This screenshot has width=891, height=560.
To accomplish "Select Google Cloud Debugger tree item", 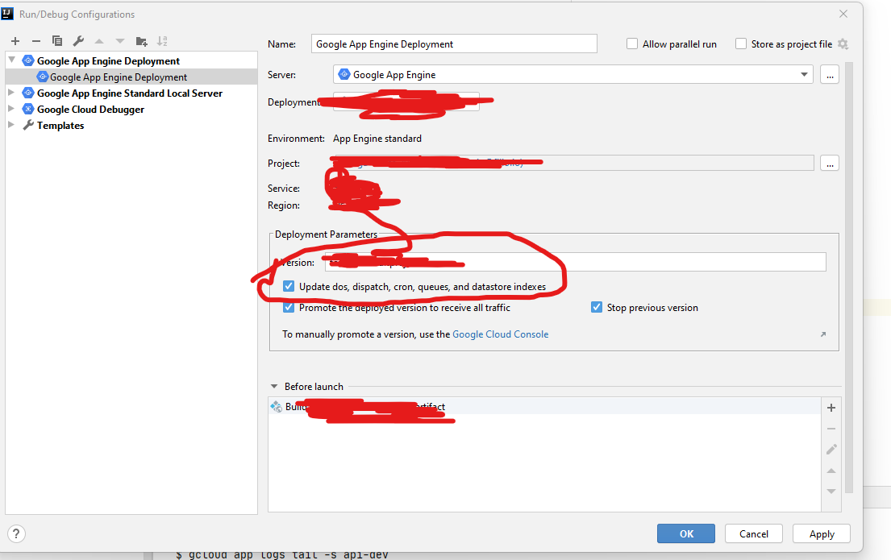I will tap(90, 109).
